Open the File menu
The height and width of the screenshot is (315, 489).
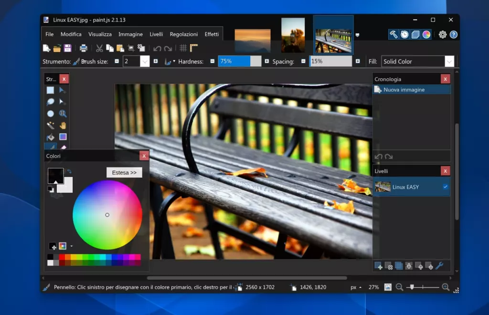(x=49, y=34)
